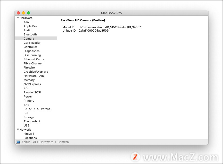Open Printers entry

coord(29,101)
